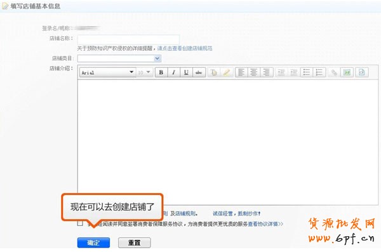
Task: Open the 店铺类目 category dropdown
Action: coord(119,58)
